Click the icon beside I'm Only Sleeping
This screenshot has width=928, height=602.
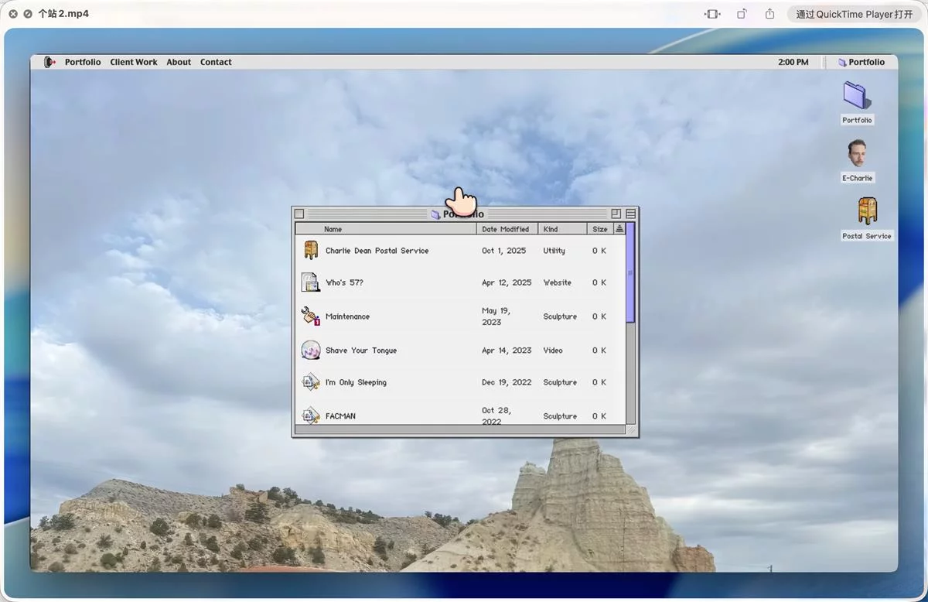[311, 382]
